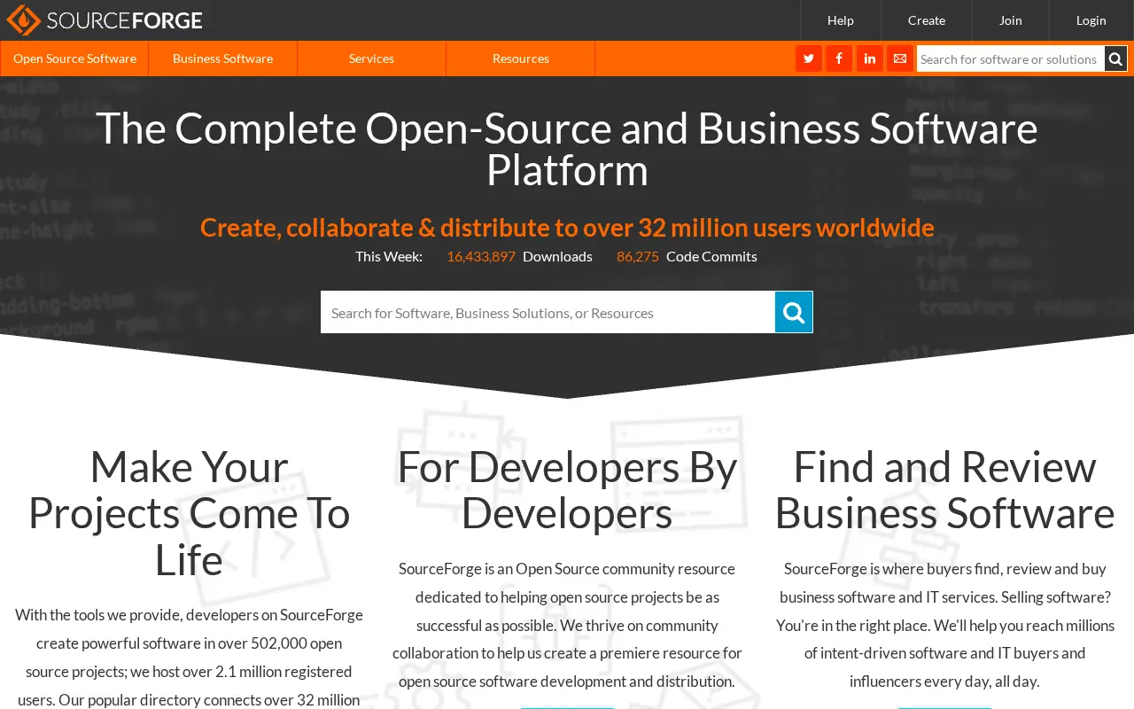1134x709 pixels.
Task: Open the Login page
Action: 1091,20
